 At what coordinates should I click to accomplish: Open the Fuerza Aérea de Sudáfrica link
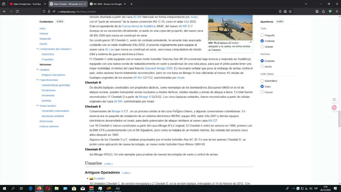point(139,26)
